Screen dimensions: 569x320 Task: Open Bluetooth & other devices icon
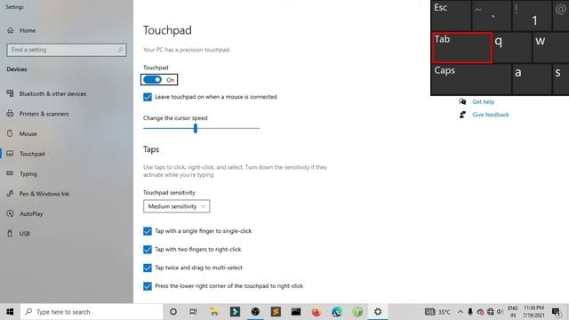[x=10, y=93]
